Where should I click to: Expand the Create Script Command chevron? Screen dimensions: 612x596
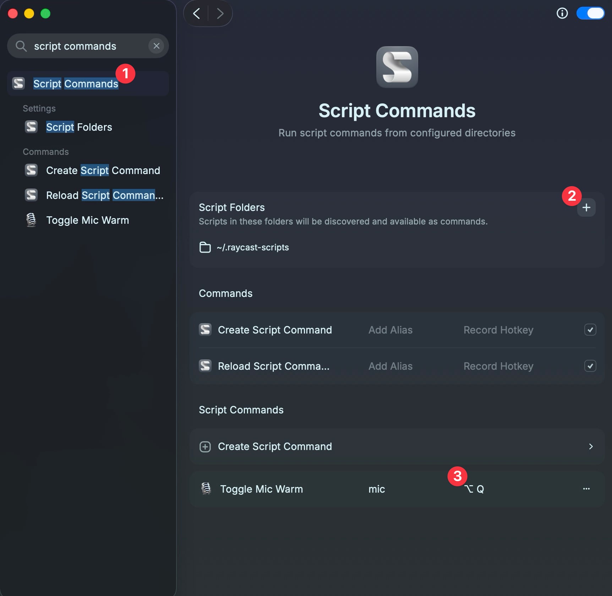(591, 446)
